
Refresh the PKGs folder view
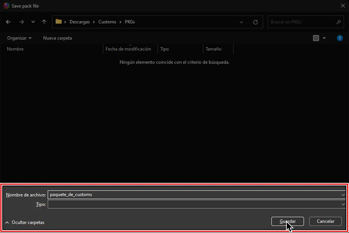[256, 22]
